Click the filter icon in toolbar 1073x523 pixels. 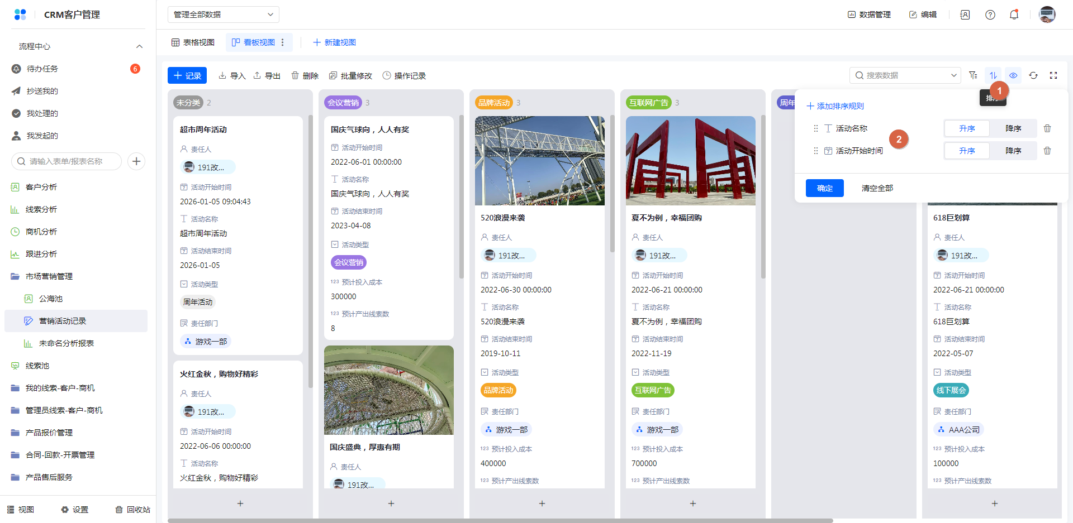[x=973, y=75]
